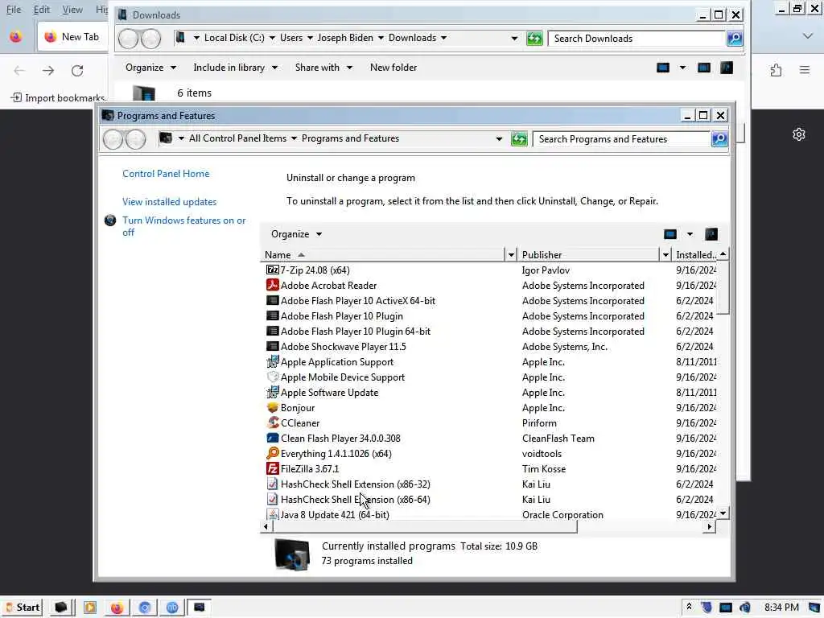The height and width of the screenshot is (618, 824).
Task: Select Adobe Flash Player 10 Plugin 64-bit row
Action: pyautogui.click(x=488, y=332)
